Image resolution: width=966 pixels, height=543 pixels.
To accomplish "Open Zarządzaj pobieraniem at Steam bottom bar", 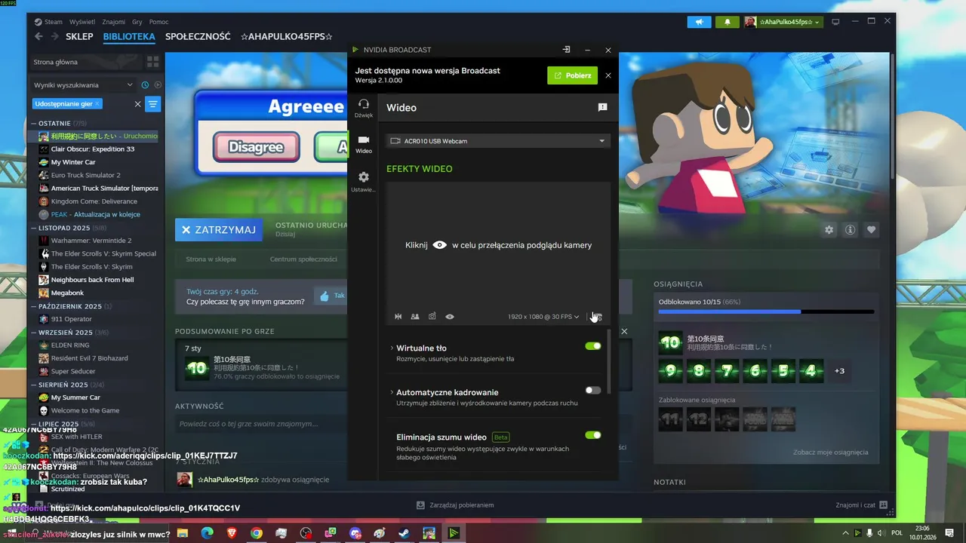I will [455, 505].
